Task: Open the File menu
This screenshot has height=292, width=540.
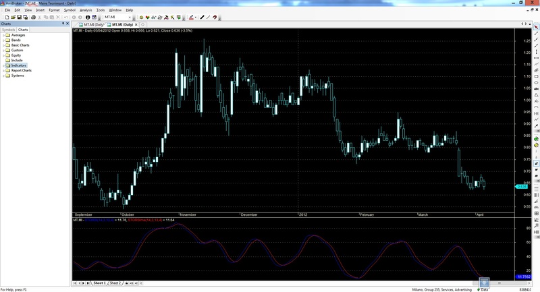Action: coord(7,10)
